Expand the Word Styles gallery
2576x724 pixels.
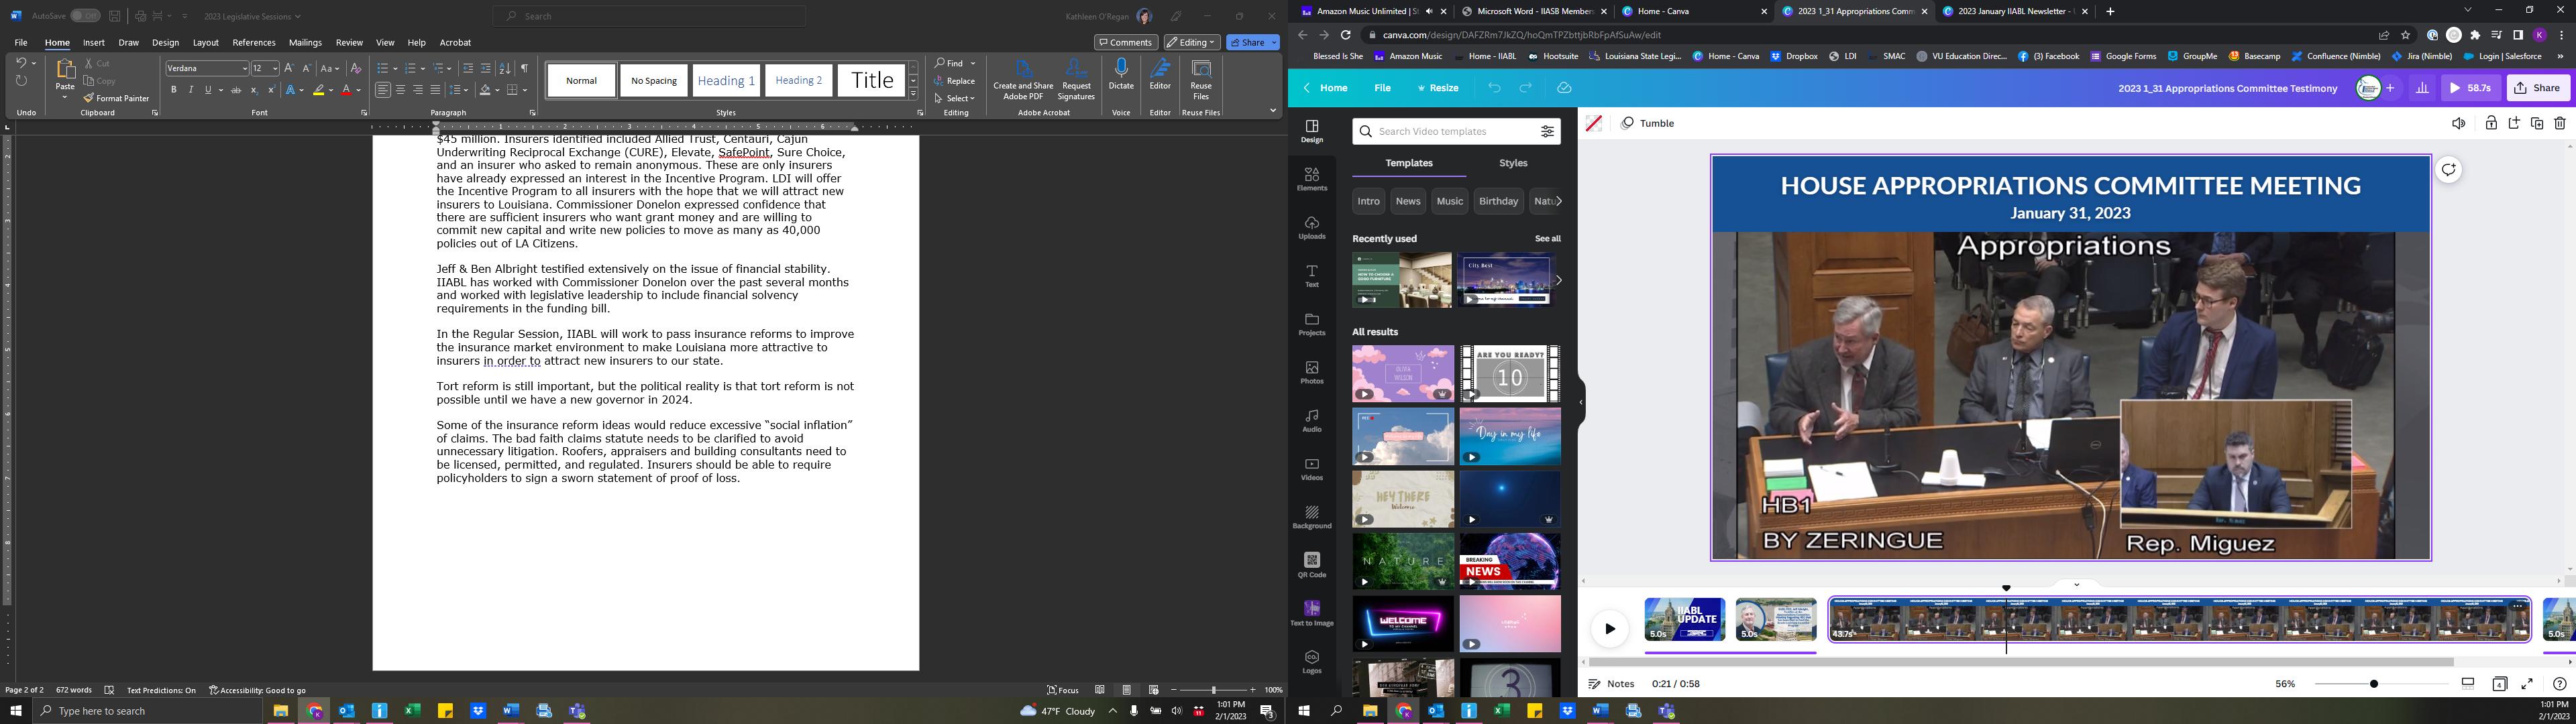(913, 94)
